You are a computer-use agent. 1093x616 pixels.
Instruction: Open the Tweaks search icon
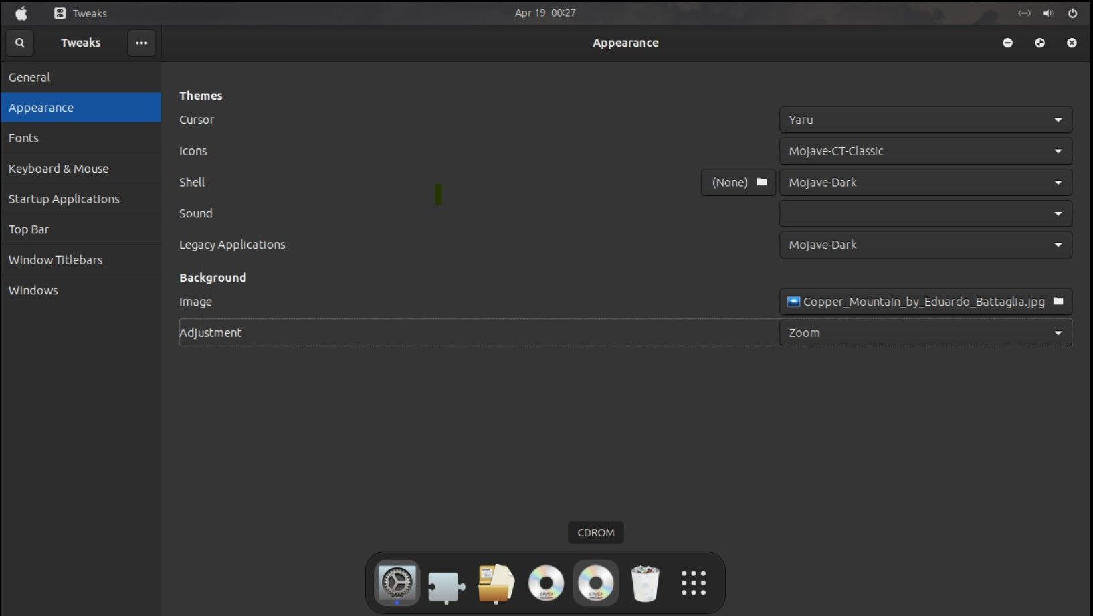[19, 42]
